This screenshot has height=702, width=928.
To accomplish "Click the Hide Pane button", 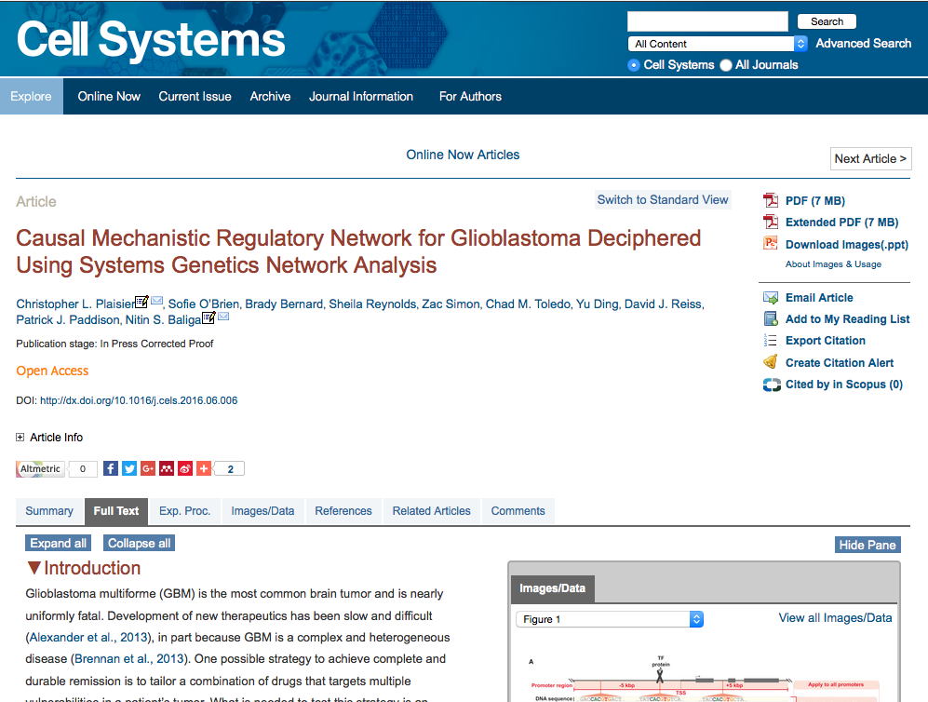I will (x=867, y=545).
